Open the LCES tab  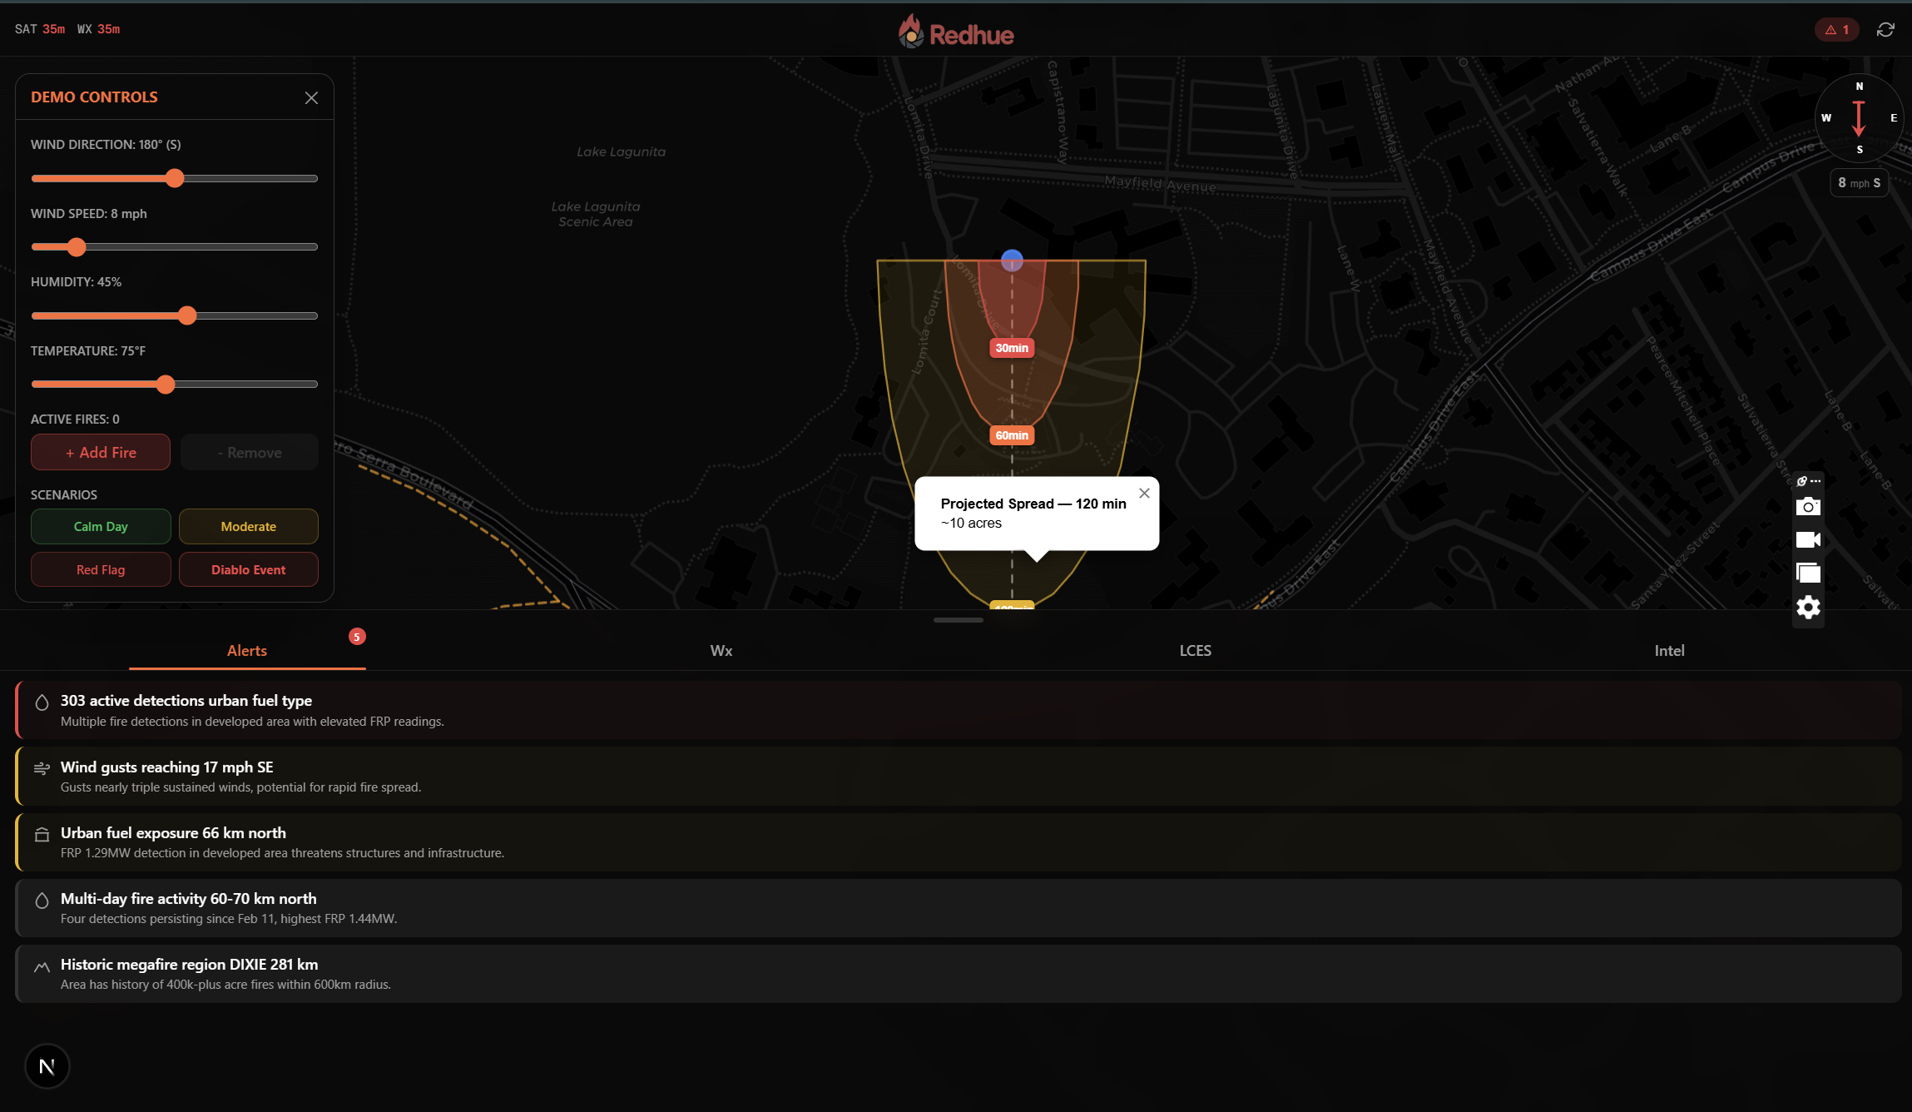(1195, 651)
